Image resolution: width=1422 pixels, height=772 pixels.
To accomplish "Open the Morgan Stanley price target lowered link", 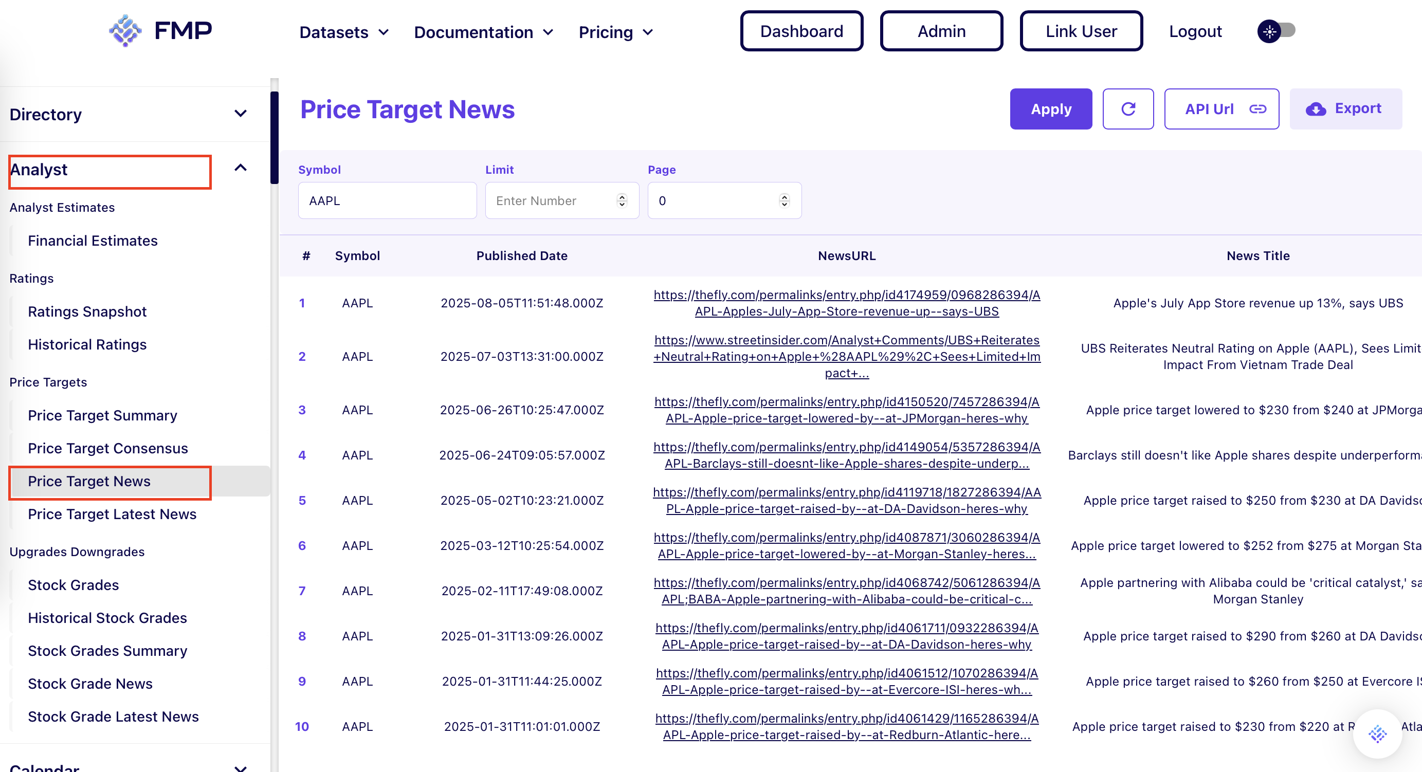I will (846, 546).
